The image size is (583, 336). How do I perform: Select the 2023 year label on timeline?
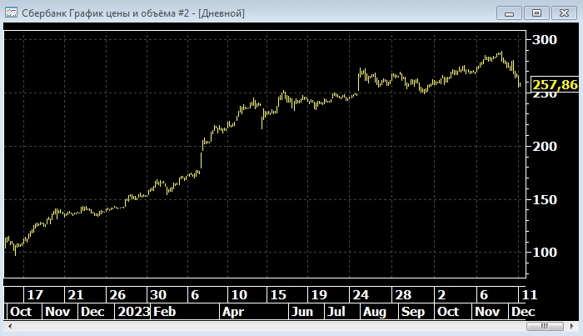click(132, 311)
